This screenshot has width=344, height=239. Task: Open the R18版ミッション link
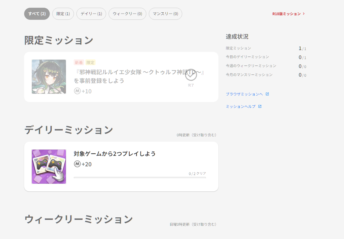pos(286,14)
